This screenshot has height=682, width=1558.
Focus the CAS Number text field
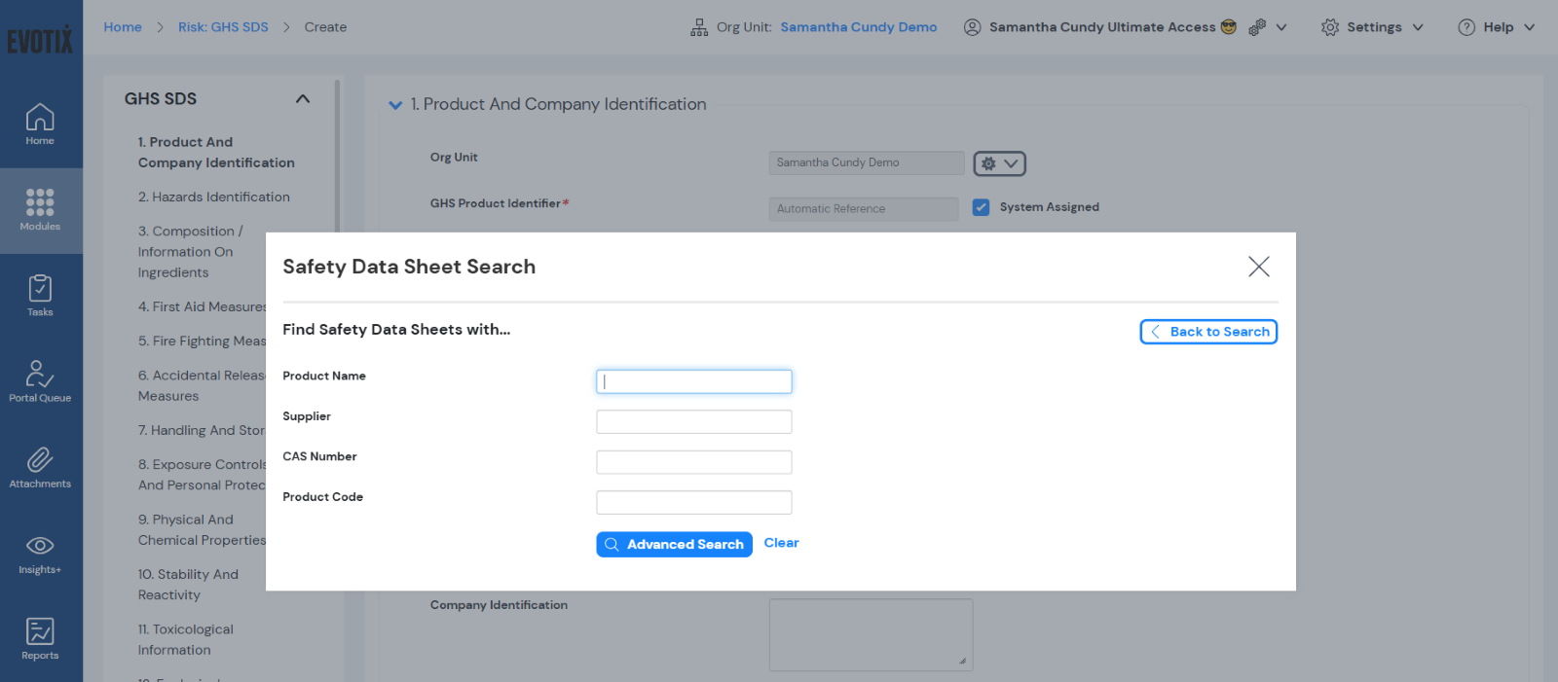693,462
